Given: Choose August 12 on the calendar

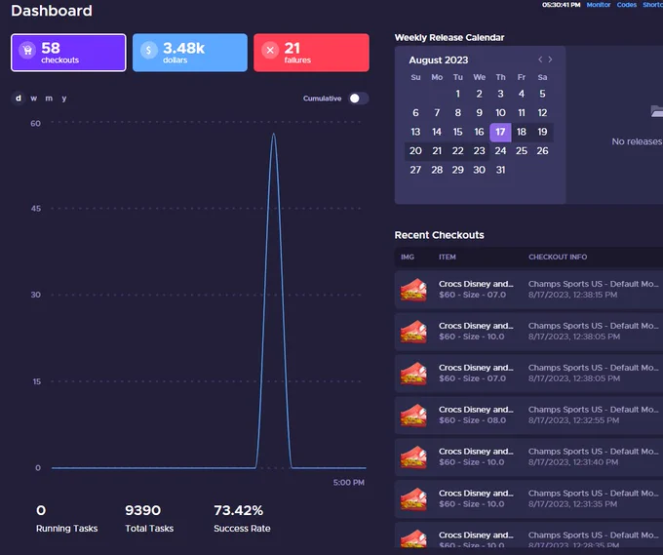Looking at the screenshot, I should pos(542,113).
